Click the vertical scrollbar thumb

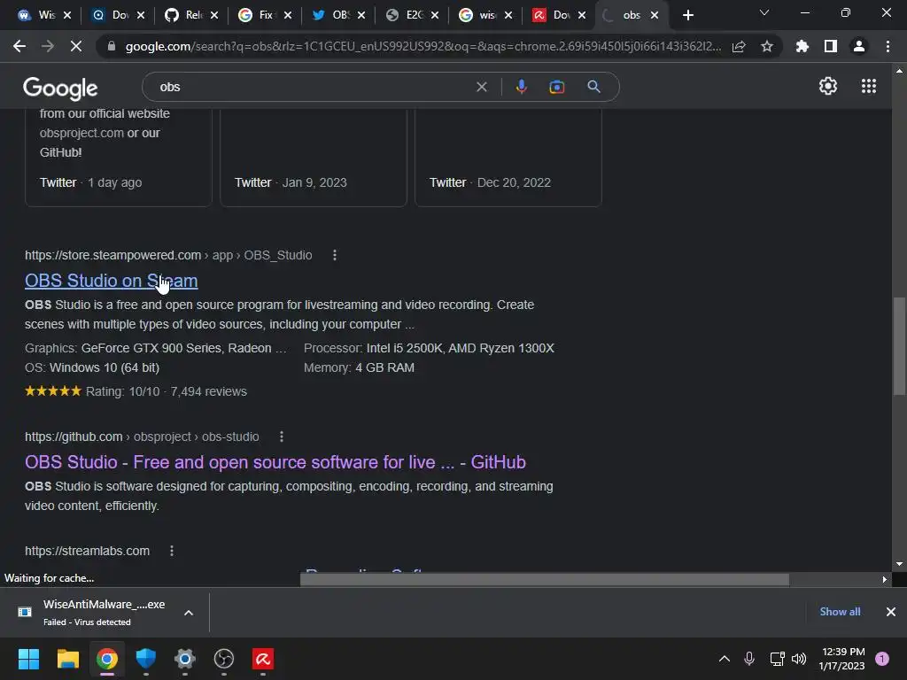pos(899,346)
